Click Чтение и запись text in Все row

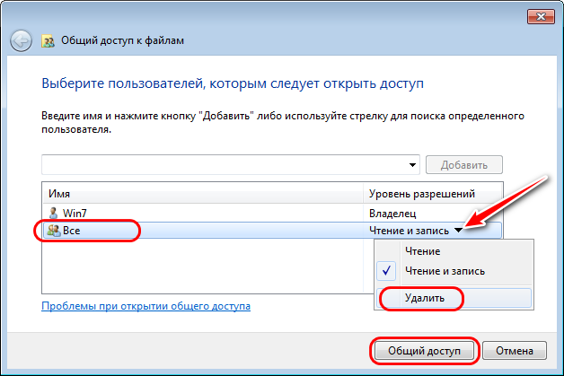pos(409,231)
